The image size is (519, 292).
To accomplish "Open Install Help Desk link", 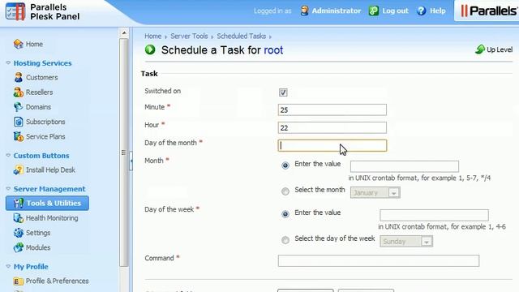I will pyautogui.click(x=50, y=170).
